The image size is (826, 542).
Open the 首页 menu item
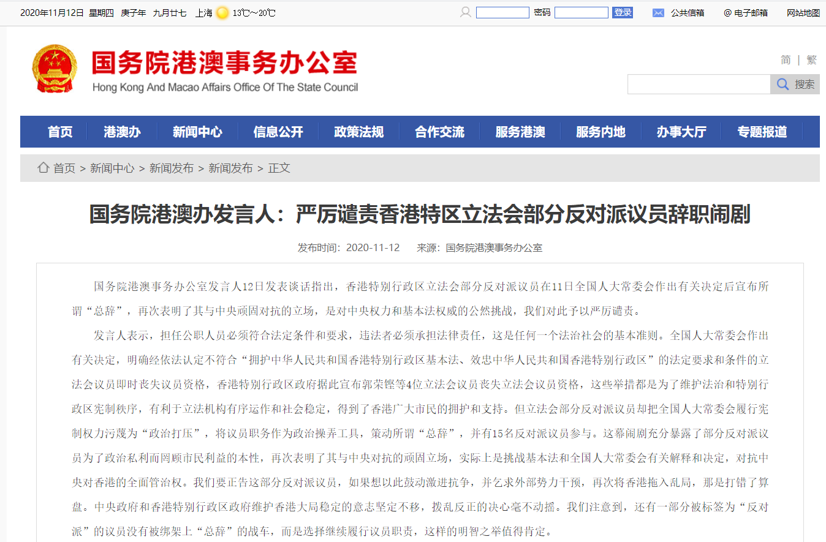60,132
